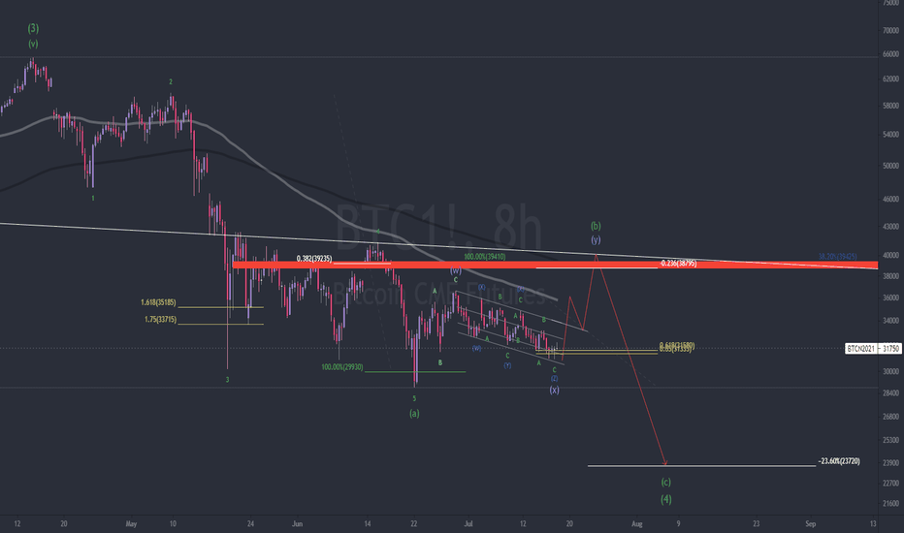Click 43000 on the price axis
Screen dimensions: 904x533
coord(890,227)
